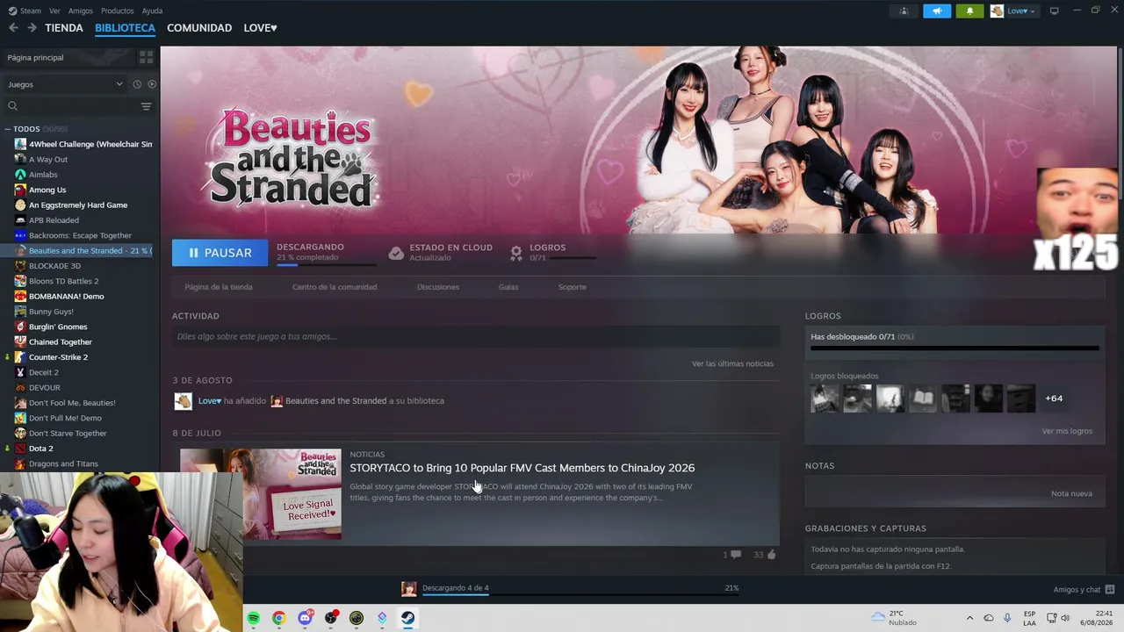Open the library grid view icon
Image resolution: width=1124 pixels, height=632 pixels.
coord(146,57)
